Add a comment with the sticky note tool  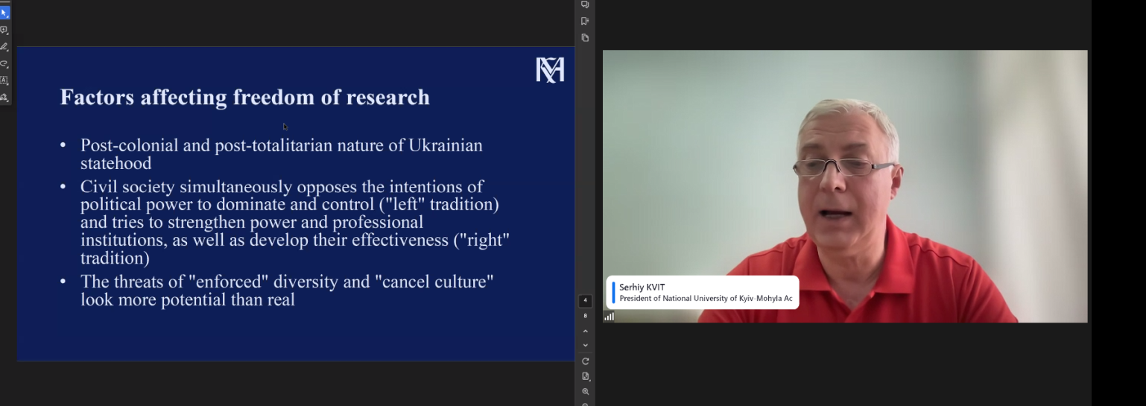(4, 30)
